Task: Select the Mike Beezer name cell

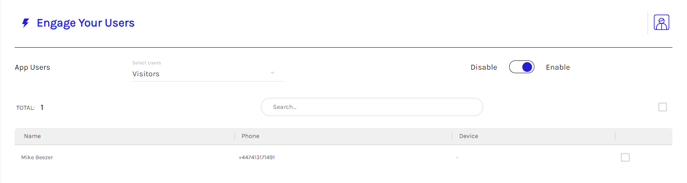Action: pos(37,157)
